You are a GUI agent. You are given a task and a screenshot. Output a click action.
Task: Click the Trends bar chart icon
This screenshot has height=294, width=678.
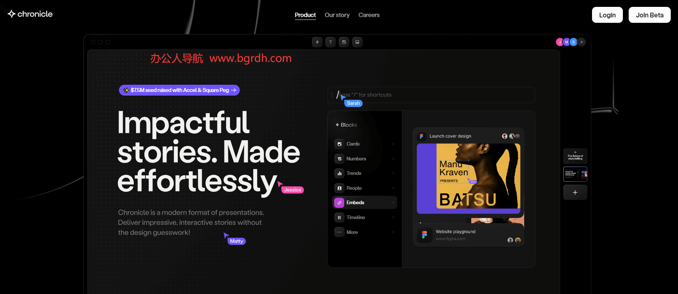(340, 173)
